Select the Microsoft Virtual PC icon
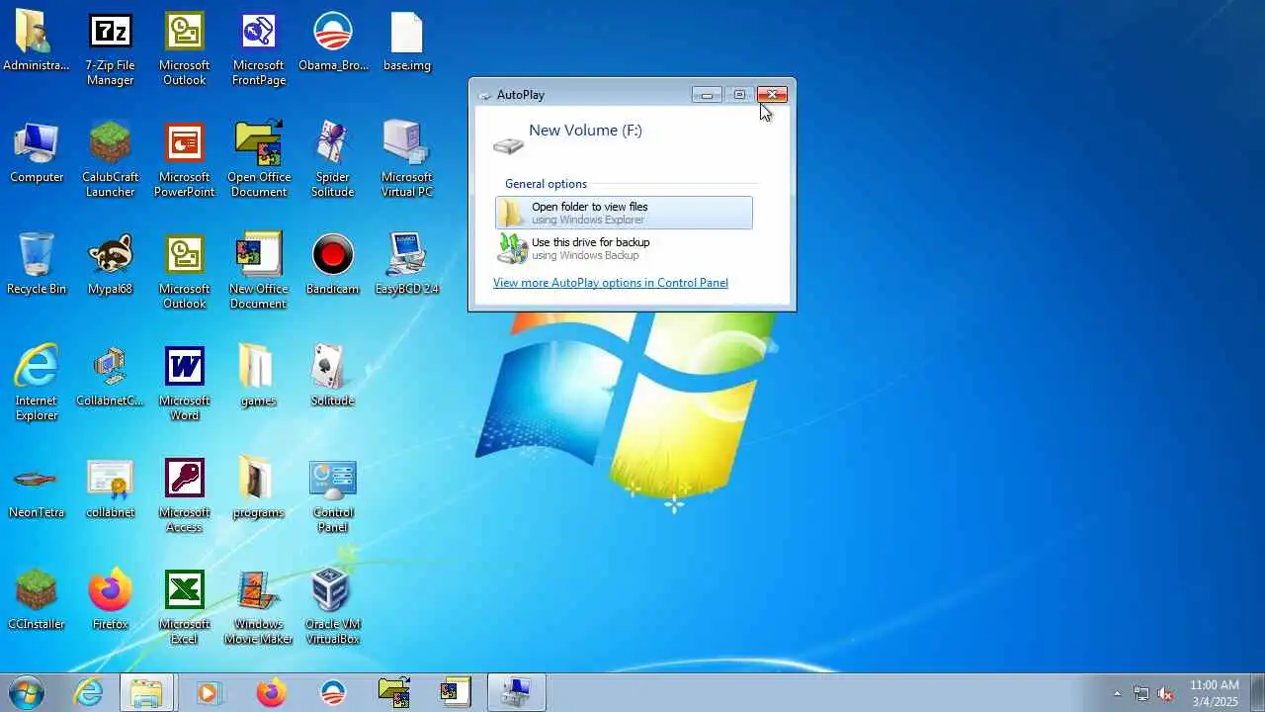This screenshot has height=712, width=1265. [x=407, y=160]
